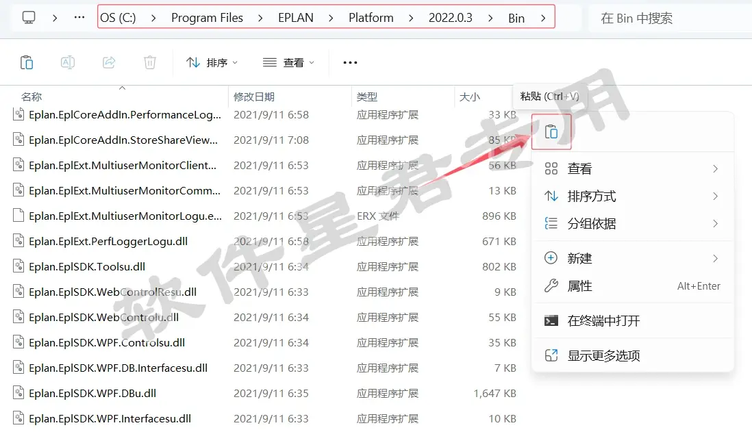Click the breadcrumb ellipsis for hidden folders

click(x=79, y=18)
